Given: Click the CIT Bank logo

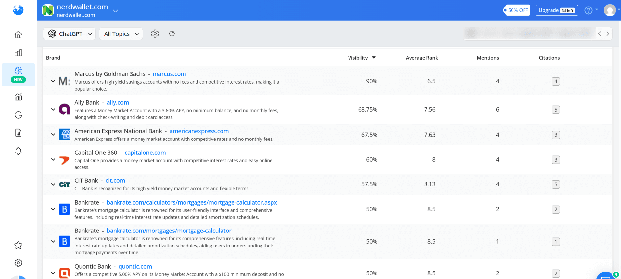Looking at the screenshot, I should (64, 184).
